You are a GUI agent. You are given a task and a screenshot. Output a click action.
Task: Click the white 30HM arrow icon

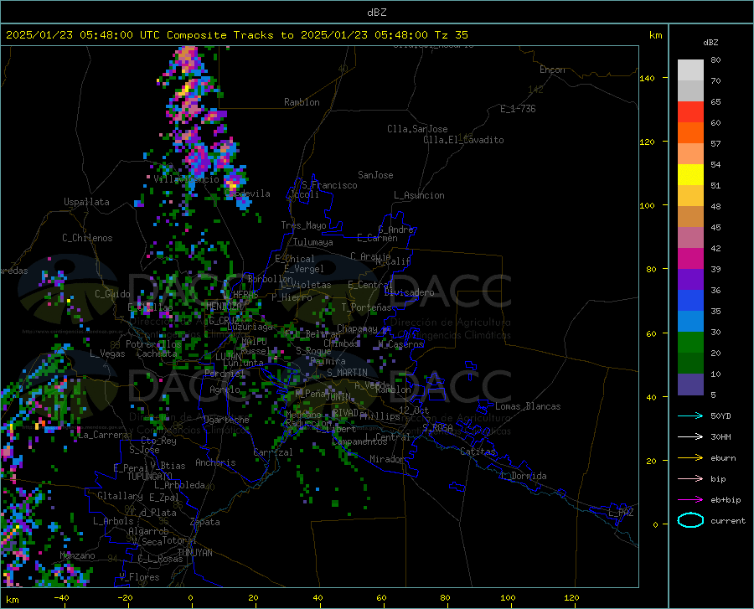pyautogui.click(x=690, y=437)
